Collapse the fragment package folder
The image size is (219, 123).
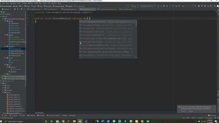pos(5,46)
